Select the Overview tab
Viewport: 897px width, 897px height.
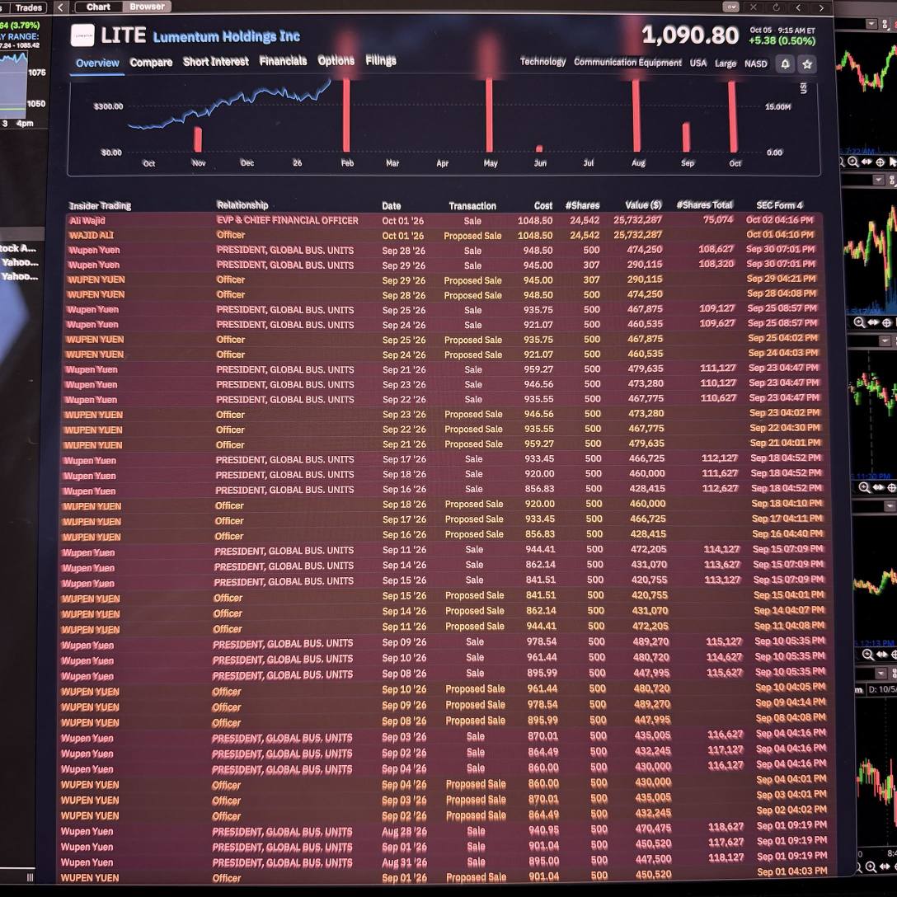coord(98,63)
